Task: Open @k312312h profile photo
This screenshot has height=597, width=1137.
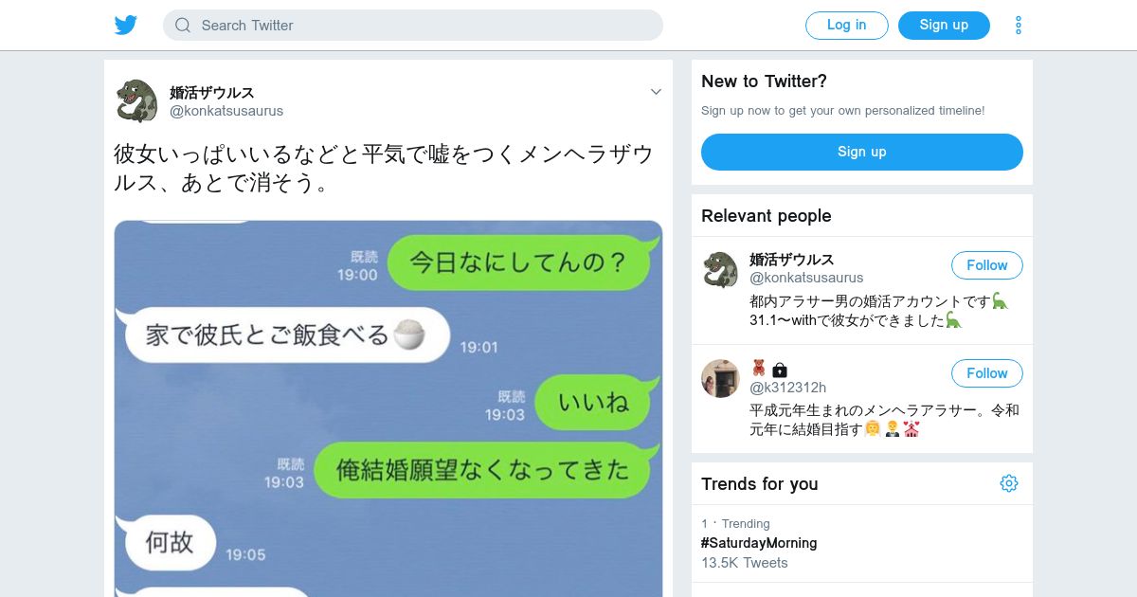Action: tap(720, 378)
